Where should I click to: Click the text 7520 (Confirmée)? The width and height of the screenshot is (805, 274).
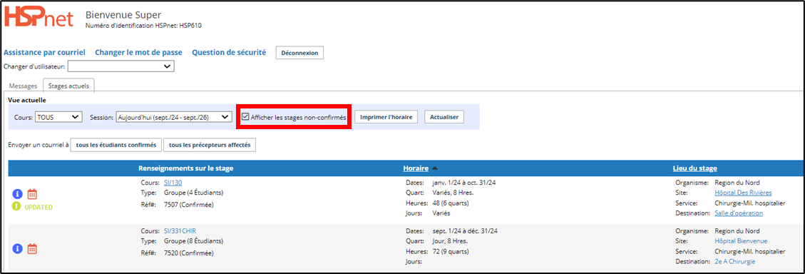(188, 253)
